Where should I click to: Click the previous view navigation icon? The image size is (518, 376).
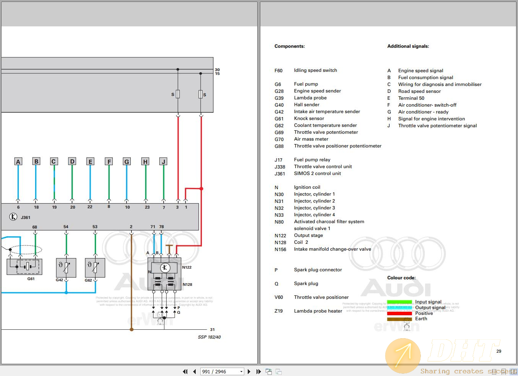click(269, 371)
